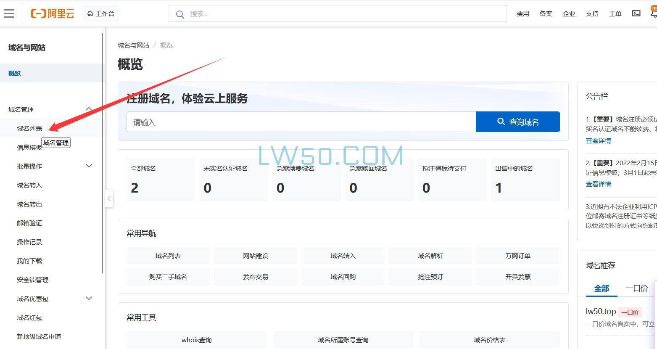Collapse the left sidebar panel
Screen dimensions: 657x349
pyautogui.click(x=109, y=198)
